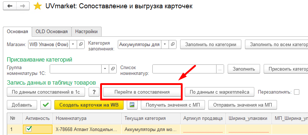Screen dimensions: 308x135
Task: Expand the Группа номенклатуры 1С dropdown arrow
Action: tap(105, 69)
